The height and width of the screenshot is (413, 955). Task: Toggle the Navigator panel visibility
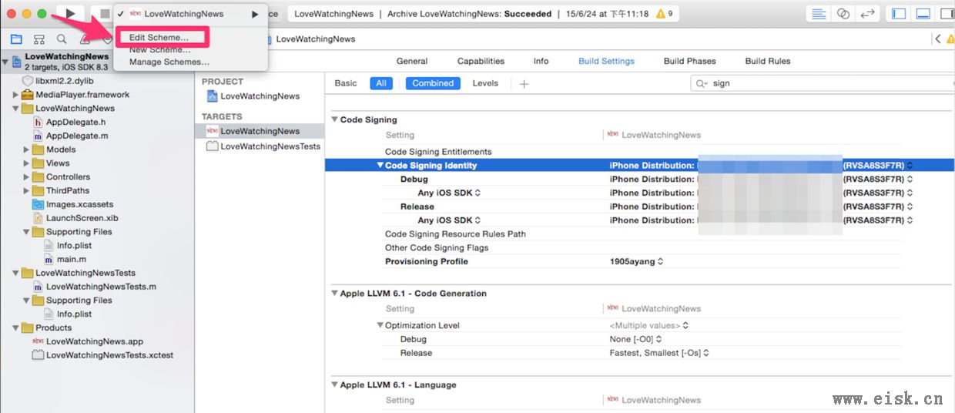(x=899, y=14)
